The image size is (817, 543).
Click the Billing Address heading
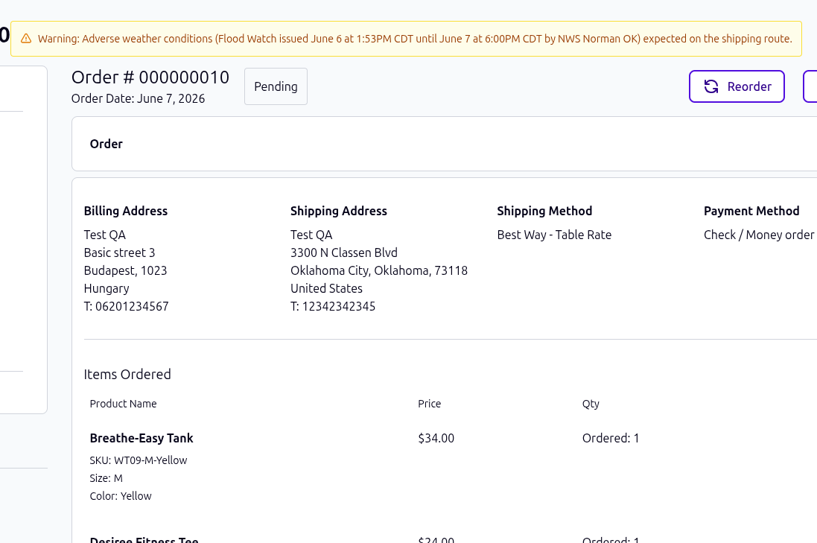click(126, 211)
